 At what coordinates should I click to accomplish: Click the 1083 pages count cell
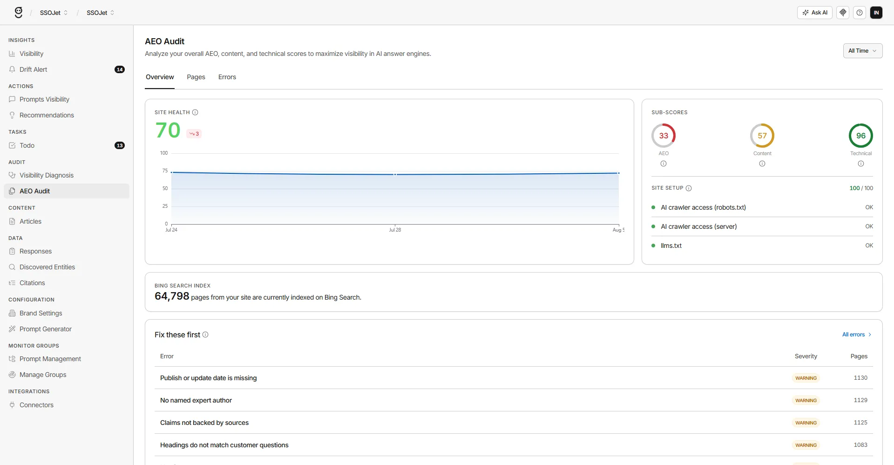pyautogui.click(x=860, y=445)
